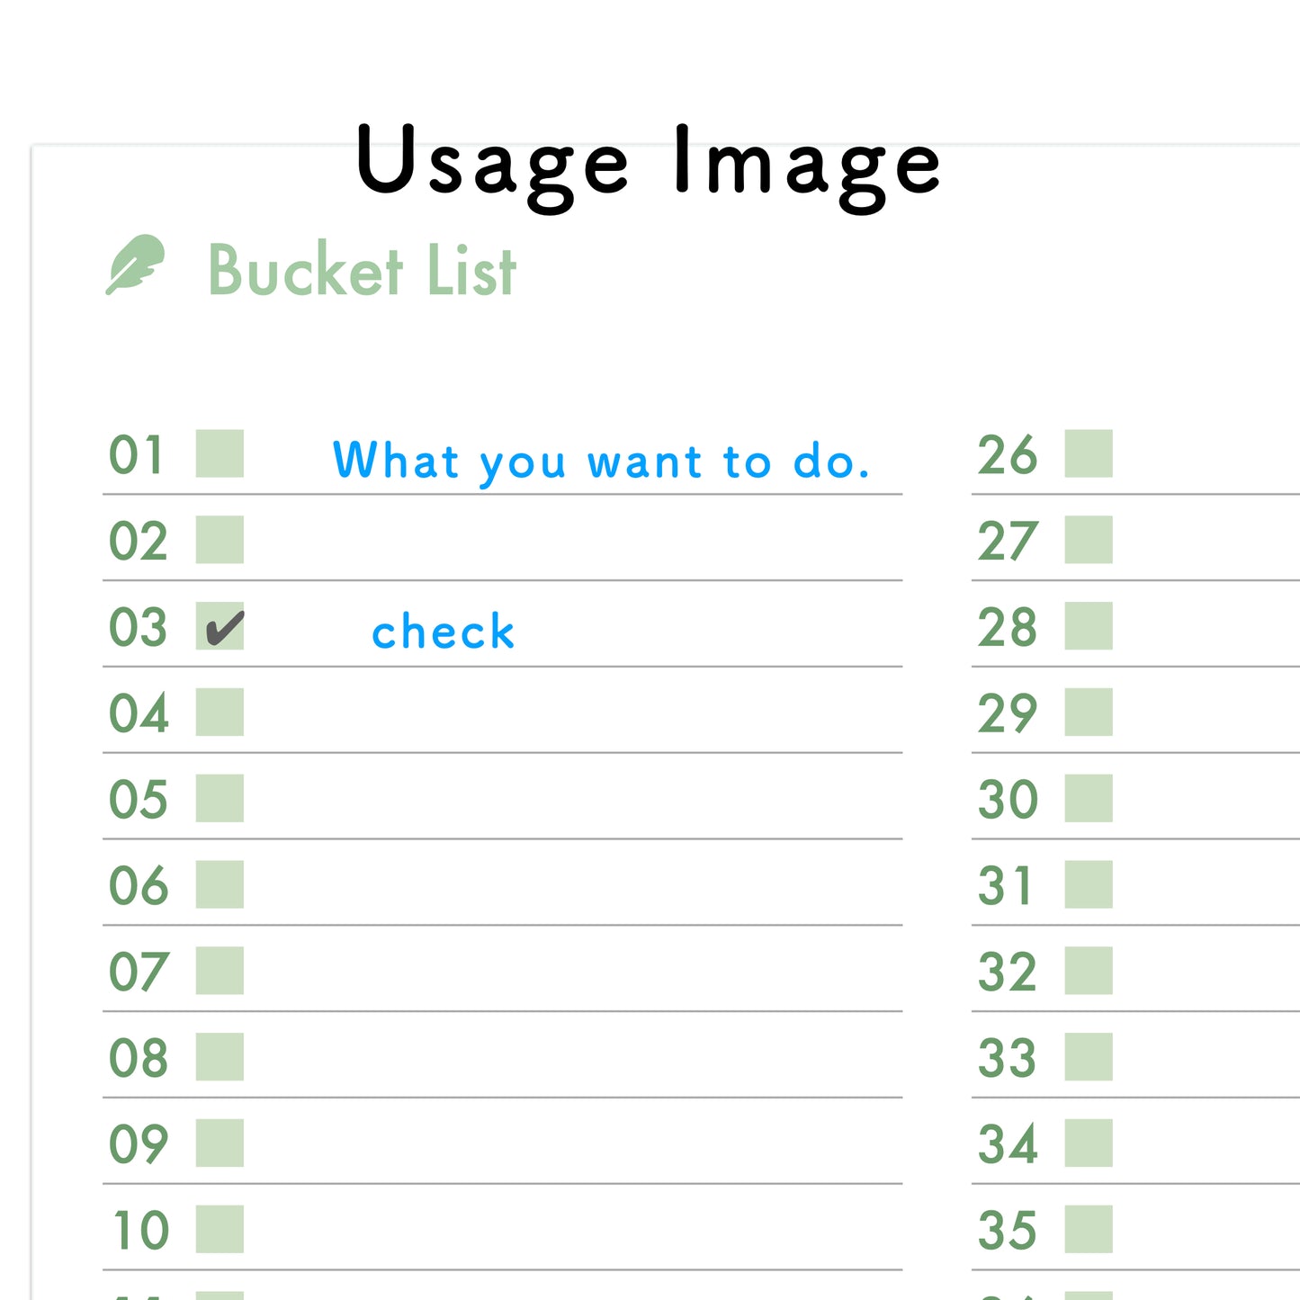The width and height of the screenshot is (1300, 1300).
Task: Click the 'What you want to do.' text
Action: 601,462
